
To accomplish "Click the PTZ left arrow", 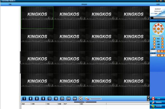I will (x=154, y=29).
